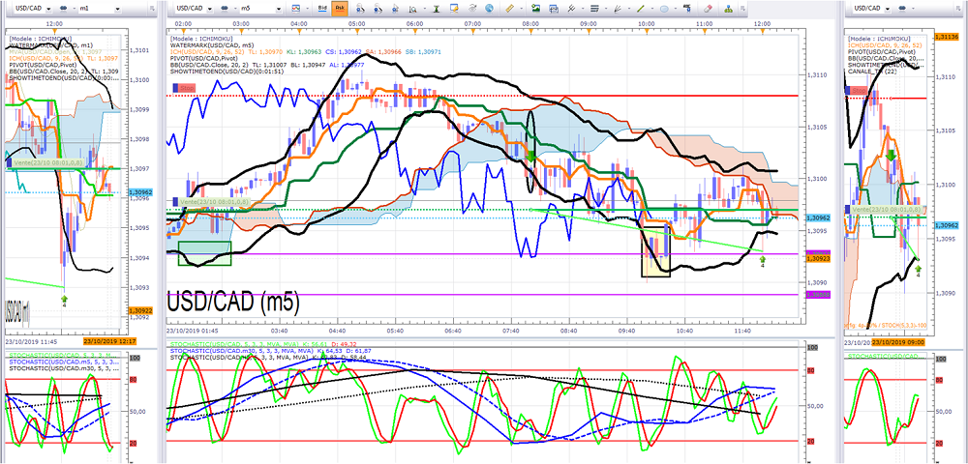Viewport: 968px width, 464px height.
Task: Select the vertical I-beam cursor tool
Action: click(x=437, y=9)
